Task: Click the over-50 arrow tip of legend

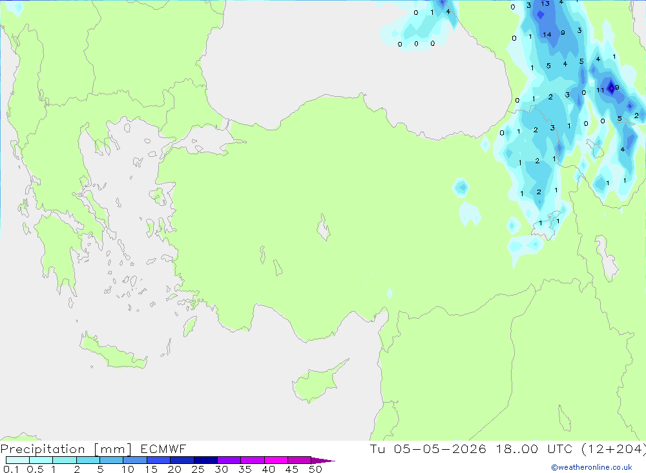Action: [x=323, y=460]
